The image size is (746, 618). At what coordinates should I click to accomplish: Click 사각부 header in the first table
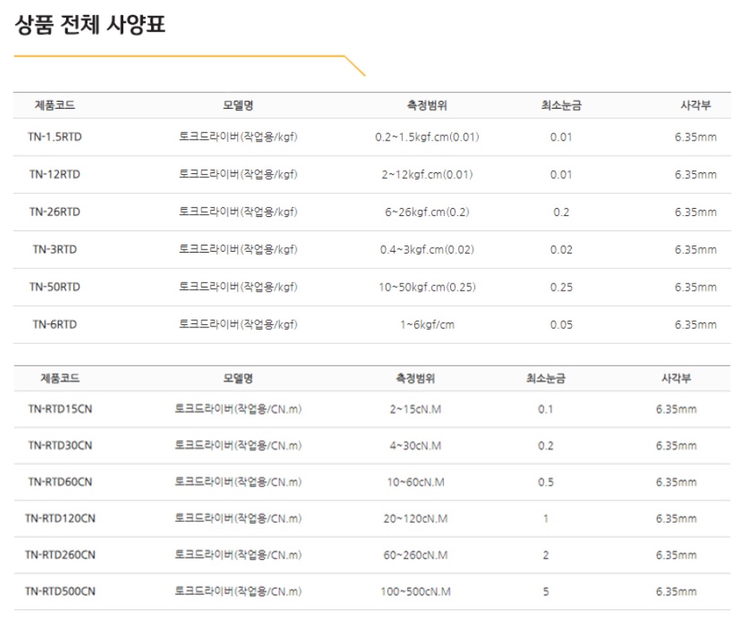coord(695,105)
